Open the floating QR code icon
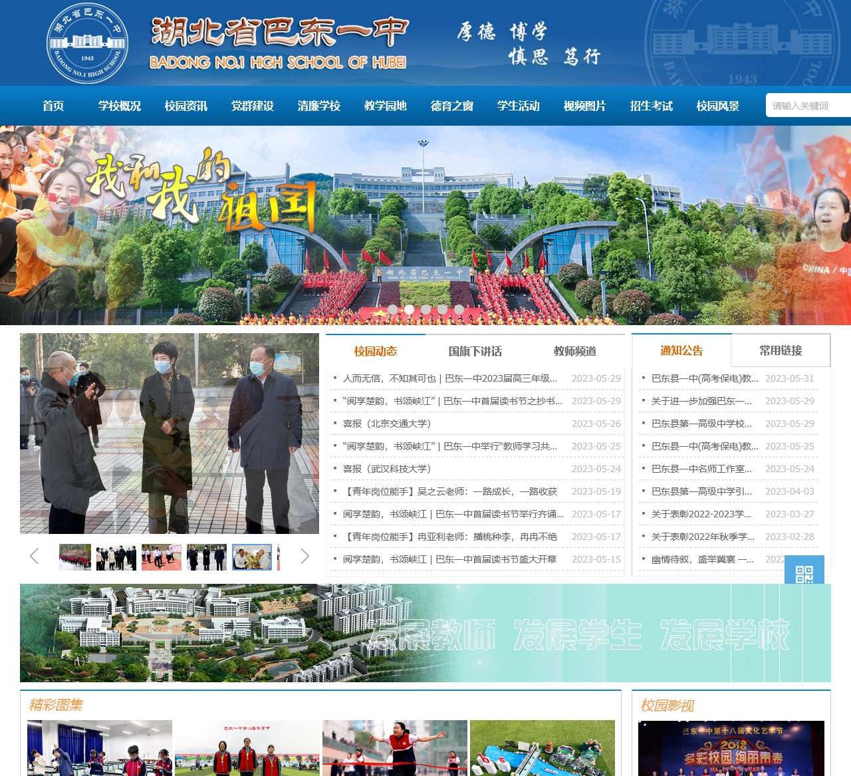 (x=804, y=570)
